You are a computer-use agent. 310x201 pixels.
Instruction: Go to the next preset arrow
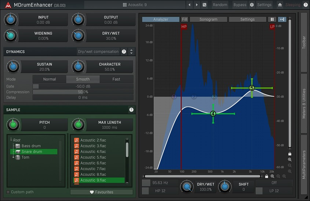coord(197,5)
